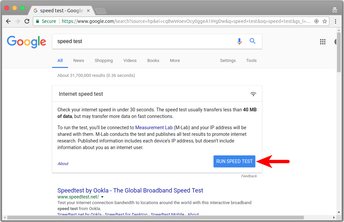Image resolution: width=344 pixels, height=222 pixels.
Task: Expand the speedtest.net URL dropdown arrow
Action: coord(102,197)
